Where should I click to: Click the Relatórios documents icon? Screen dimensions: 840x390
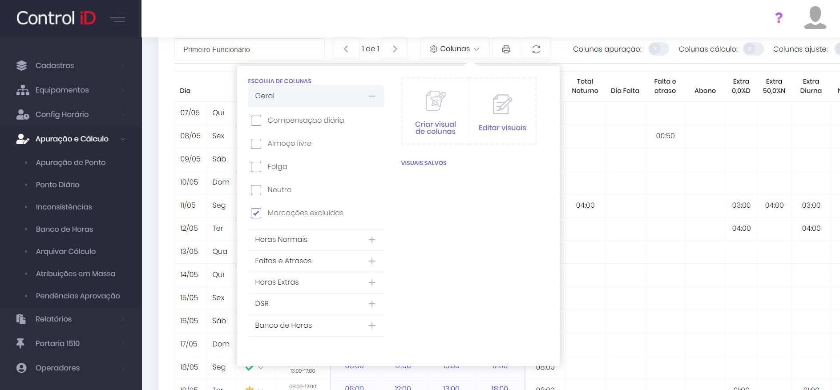[21, 319]
